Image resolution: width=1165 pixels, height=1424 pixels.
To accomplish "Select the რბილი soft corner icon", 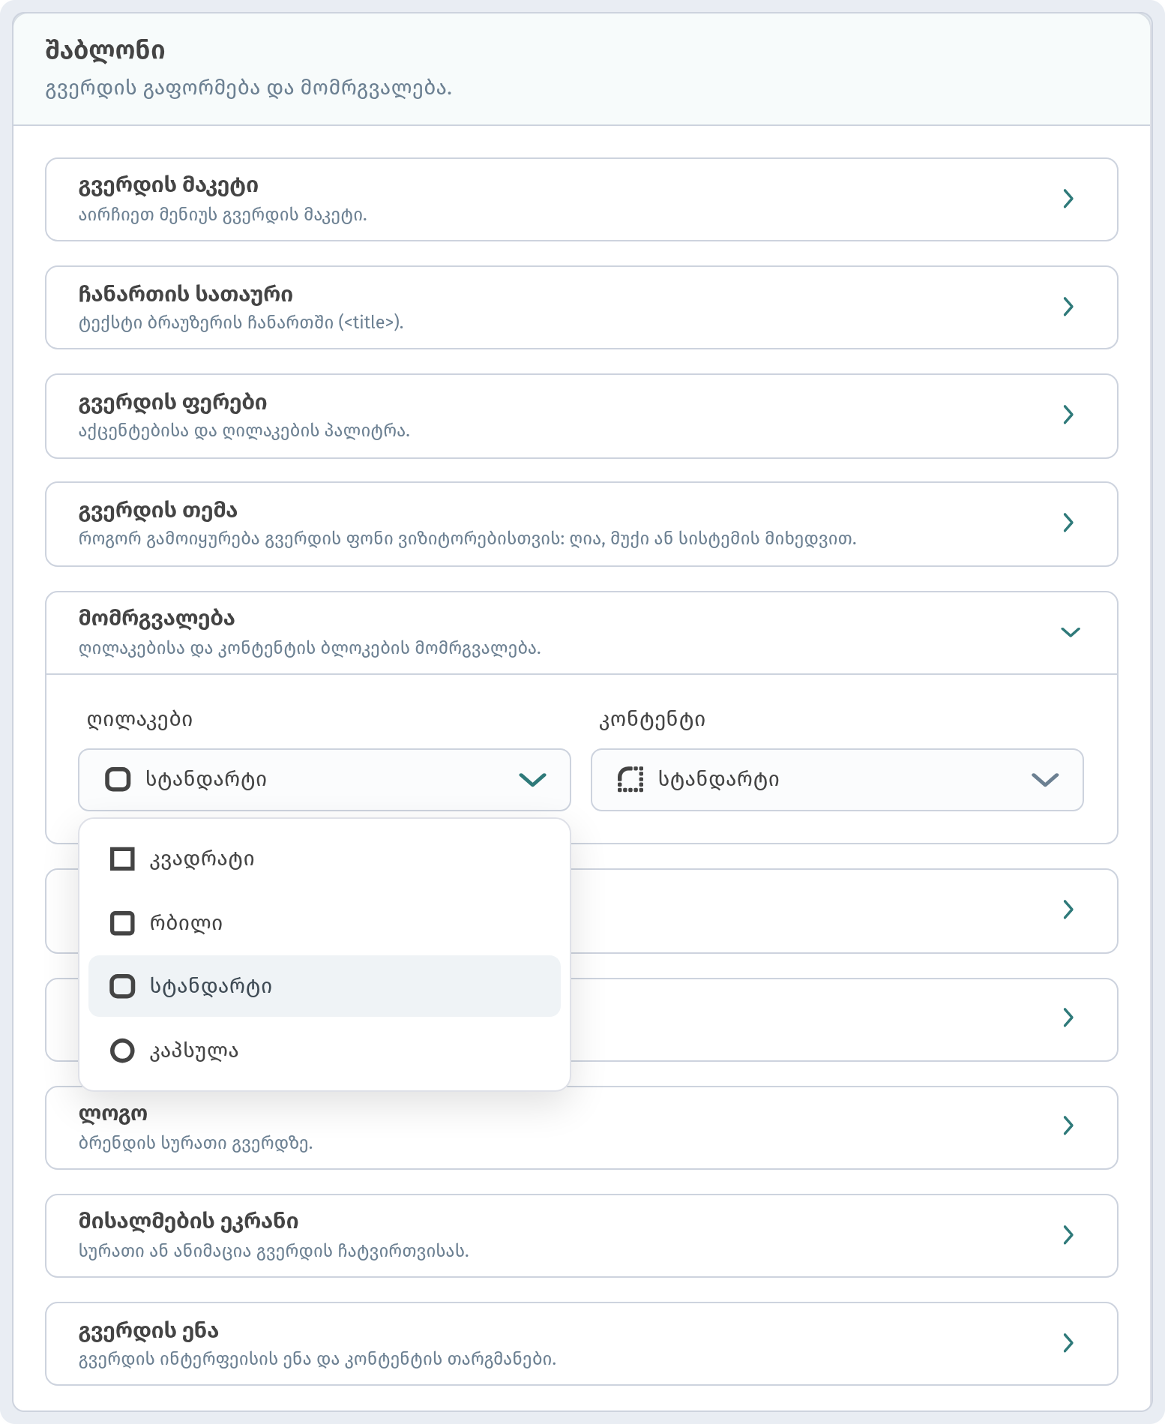I will [122, 923].
